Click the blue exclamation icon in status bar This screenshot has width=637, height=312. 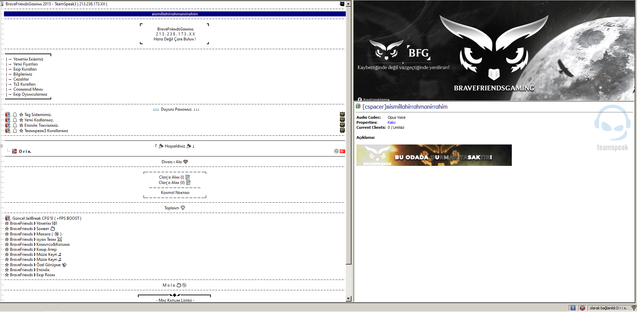[x=573, y=308]
